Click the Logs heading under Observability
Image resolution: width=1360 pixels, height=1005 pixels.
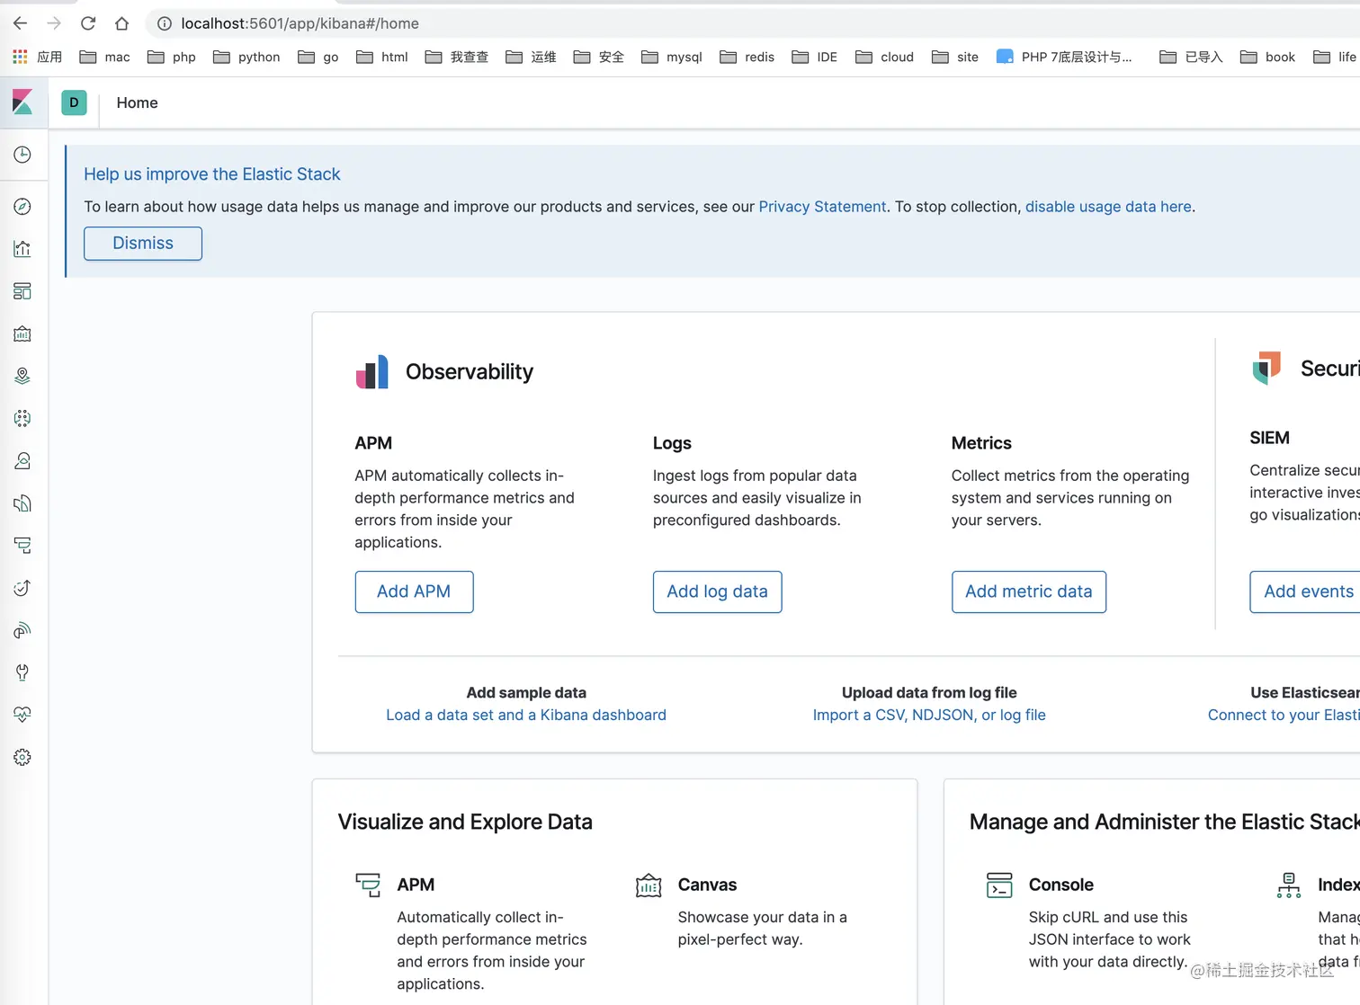[x=672, y=443]
